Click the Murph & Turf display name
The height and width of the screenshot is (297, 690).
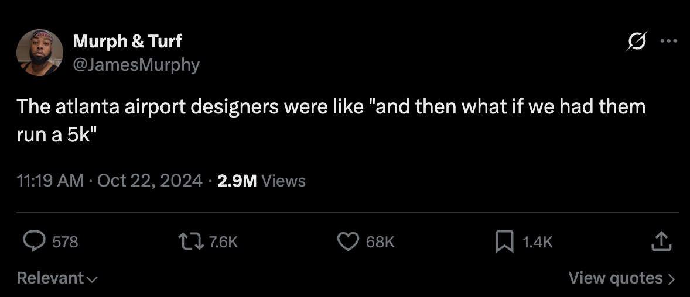[x=127, y=42]
